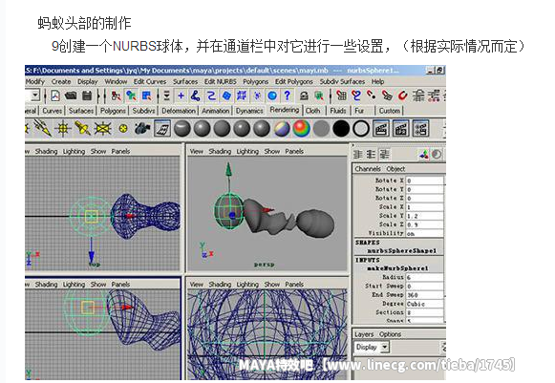Assign the striped layered shader sphere
This screenshot has height=383, width=555.
[282, 129]
